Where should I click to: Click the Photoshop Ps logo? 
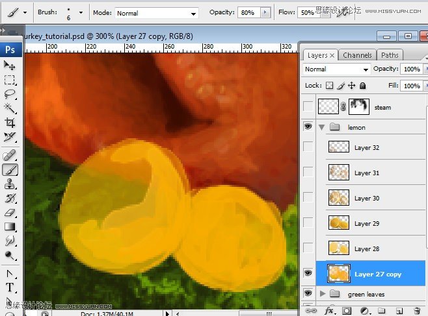pos(10,49)
